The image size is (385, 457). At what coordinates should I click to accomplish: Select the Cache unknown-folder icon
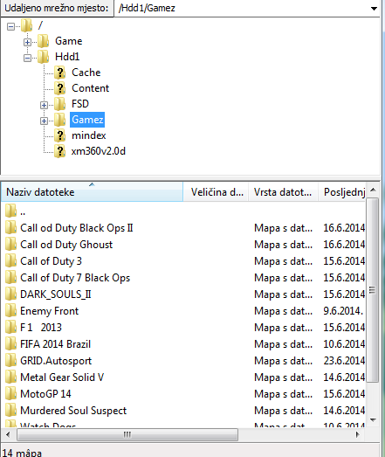[x=60, y=73]
